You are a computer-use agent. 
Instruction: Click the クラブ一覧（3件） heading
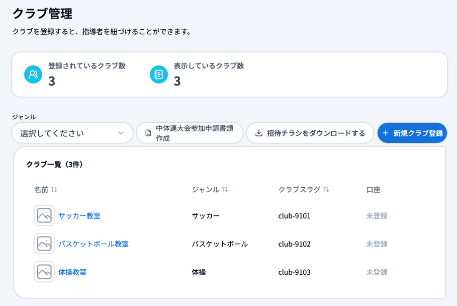(x=54, y=164)
